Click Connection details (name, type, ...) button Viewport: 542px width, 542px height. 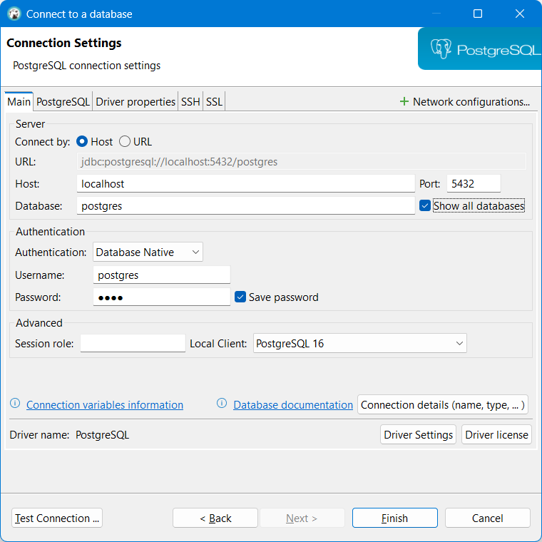point(443,404)
